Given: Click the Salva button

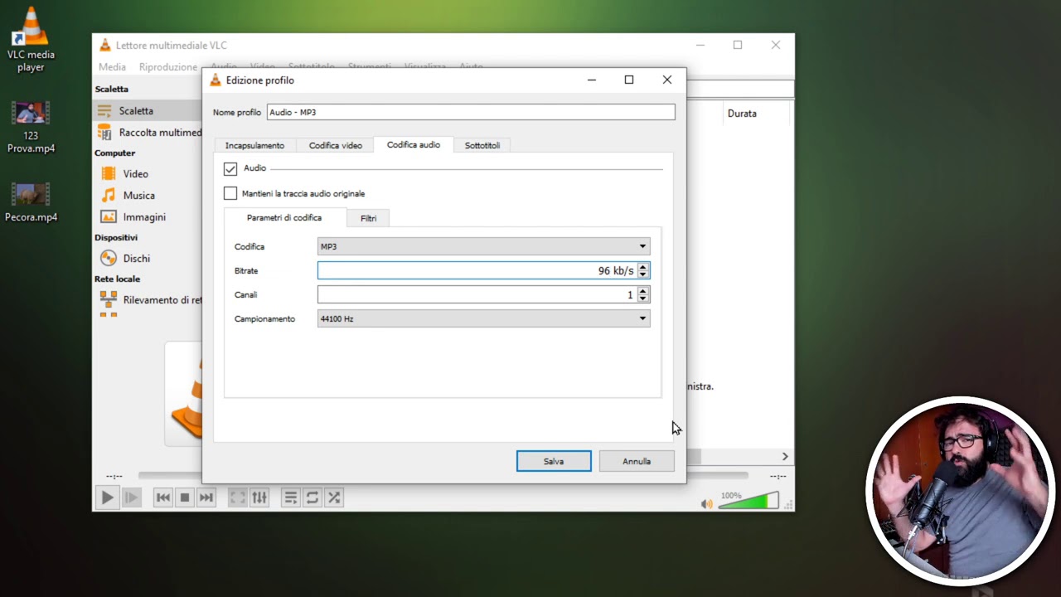Looking at the screenshot, I should (554, 461).
